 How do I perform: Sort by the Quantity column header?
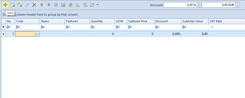[x=102, y=21]
